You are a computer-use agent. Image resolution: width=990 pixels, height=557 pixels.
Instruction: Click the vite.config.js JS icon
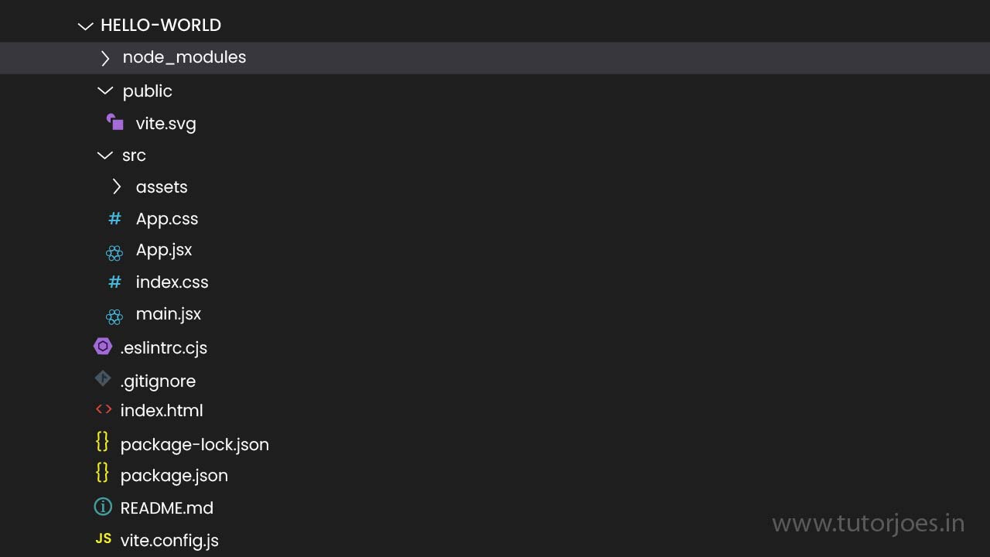tap(104, 538)
